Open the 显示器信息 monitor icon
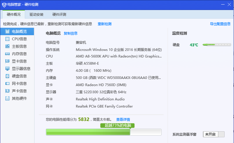234x143 pixels. point(7,69)
